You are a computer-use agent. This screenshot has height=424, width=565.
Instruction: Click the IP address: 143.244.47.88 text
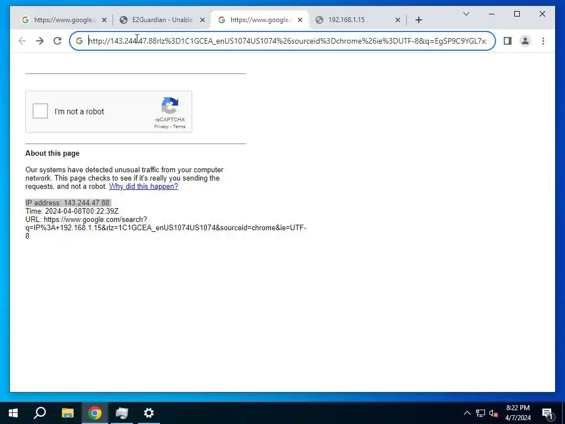coord(67,203)
